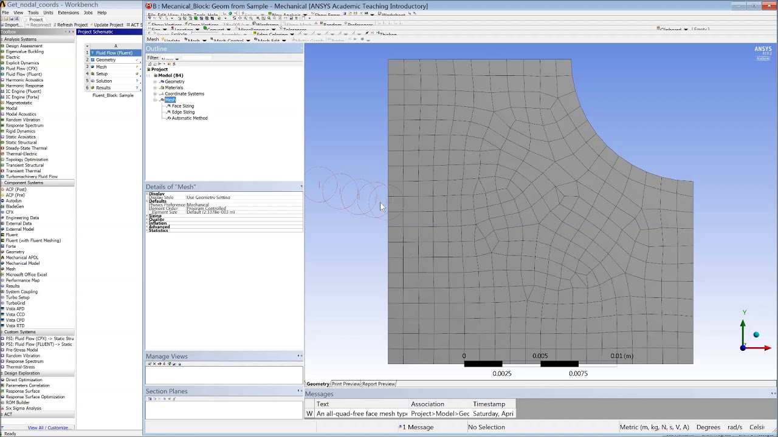
Task: Open the Jobs menu in Workbench
Action: [x=88, y=13]
